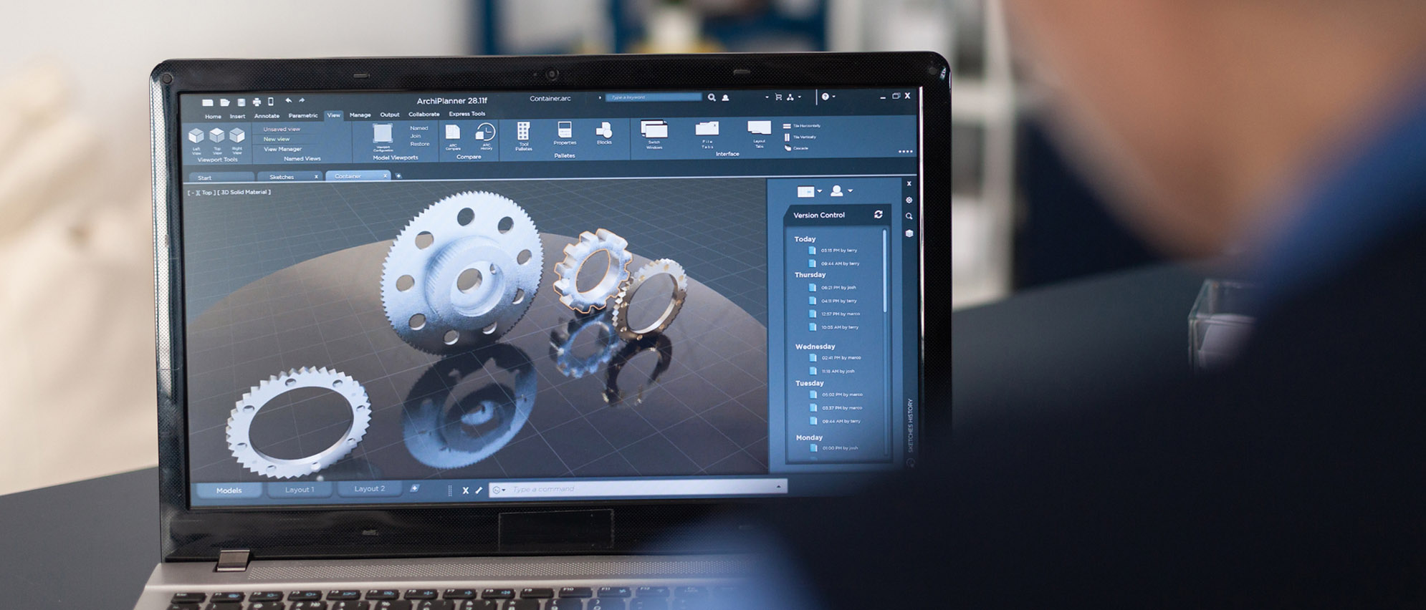Viewport: 1426px width, 610px height.
Task: Select the Layout 1 tab
Action: (x=300, y=490)
